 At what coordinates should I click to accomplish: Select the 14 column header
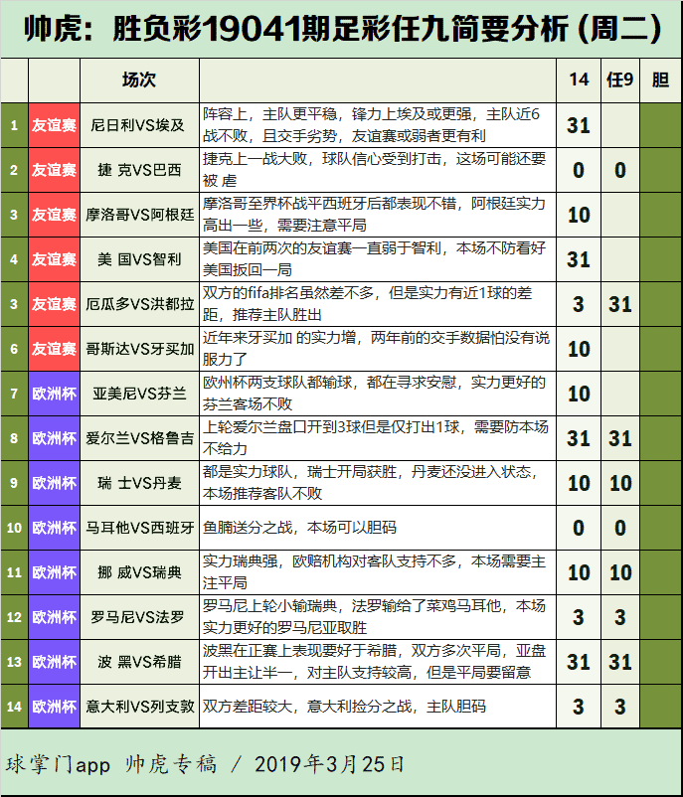[x=579, y=80]
